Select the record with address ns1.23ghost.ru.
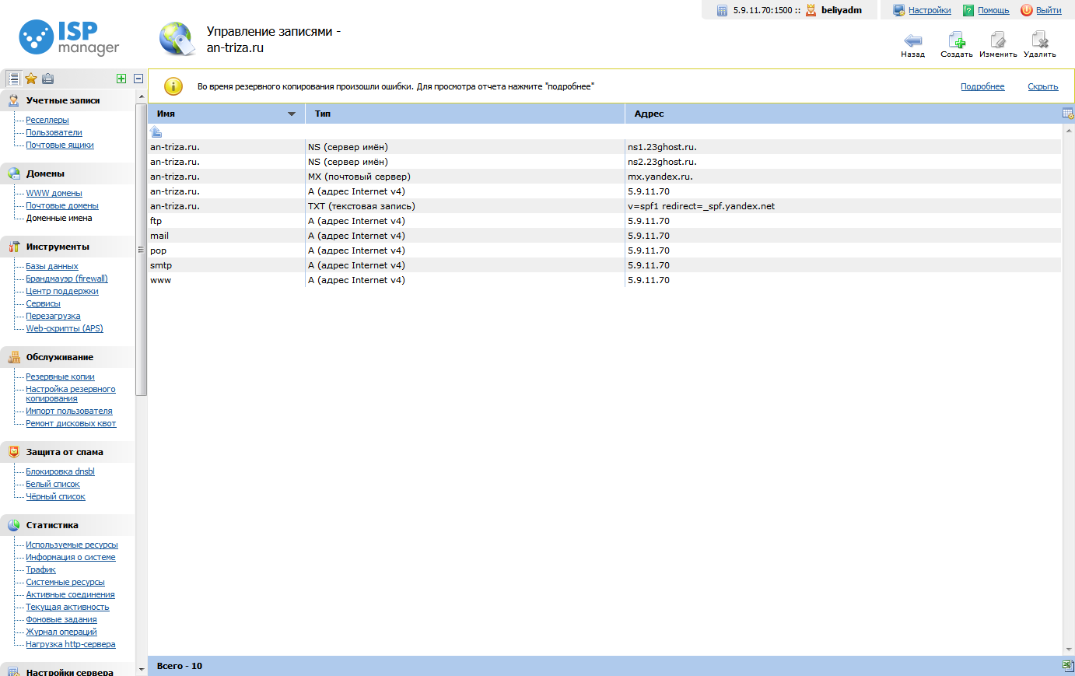 604,147
